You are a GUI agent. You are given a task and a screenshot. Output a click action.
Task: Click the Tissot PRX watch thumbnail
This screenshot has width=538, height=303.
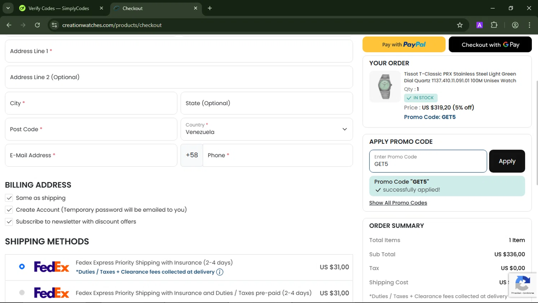[385, 87]
